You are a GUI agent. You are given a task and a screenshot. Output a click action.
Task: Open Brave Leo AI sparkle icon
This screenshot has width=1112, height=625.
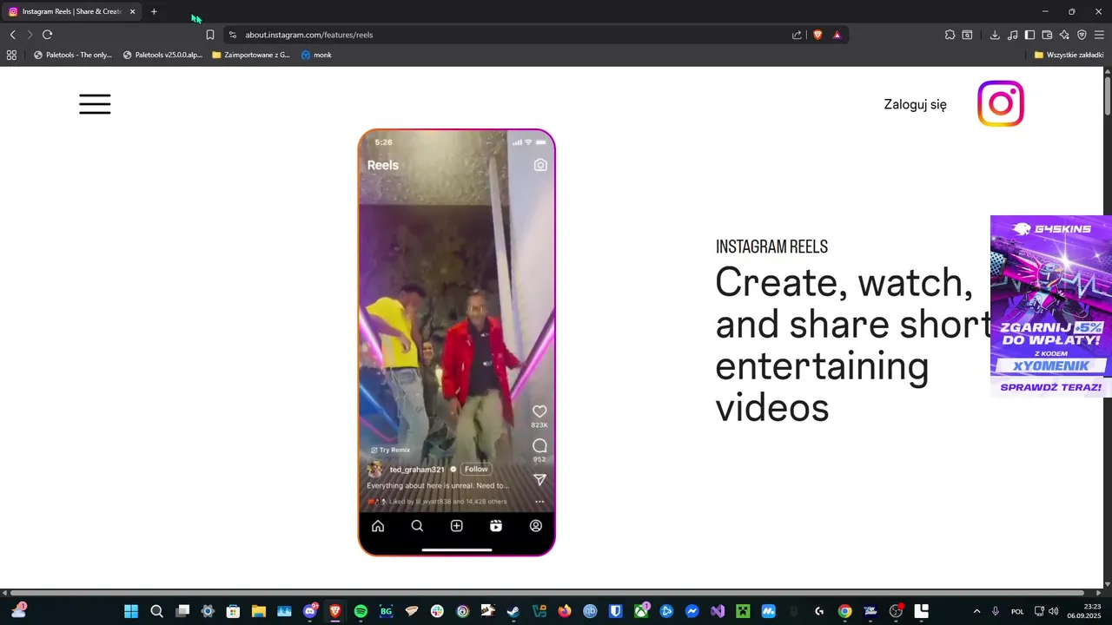[x=1064, y=35]
